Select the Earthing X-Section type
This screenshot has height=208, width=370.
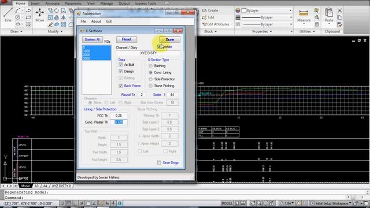click(150, 66)
